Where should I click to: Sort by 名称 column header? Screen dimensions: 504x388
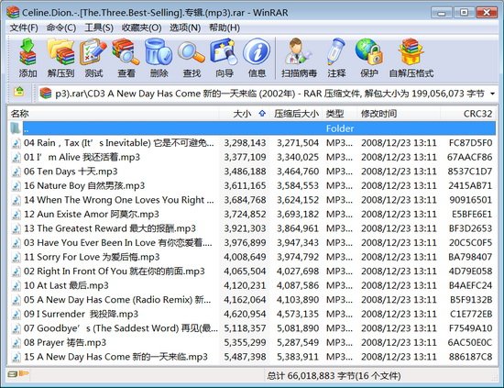(113, 114)
